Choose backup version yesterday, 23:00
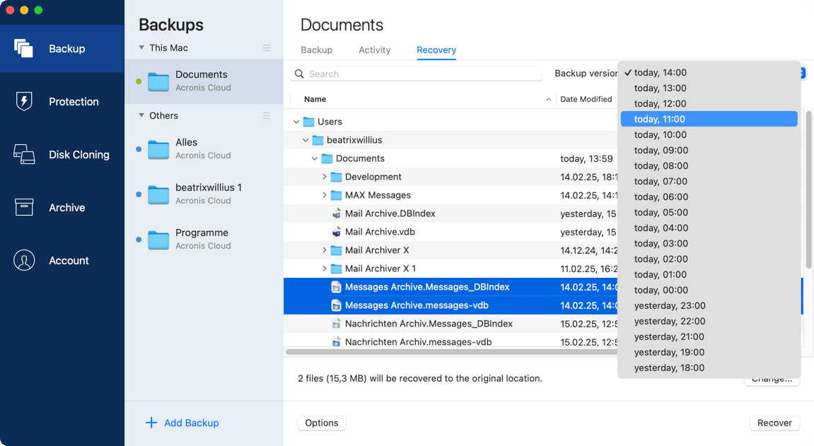The height and width of the screenshot is (446, 814). coord(709,305)
